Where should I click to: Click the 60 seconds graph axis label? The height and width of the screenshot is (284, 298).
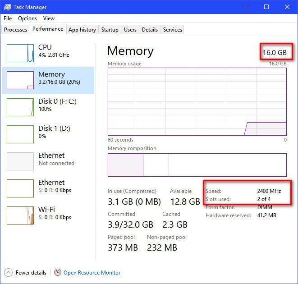(120, 140)
